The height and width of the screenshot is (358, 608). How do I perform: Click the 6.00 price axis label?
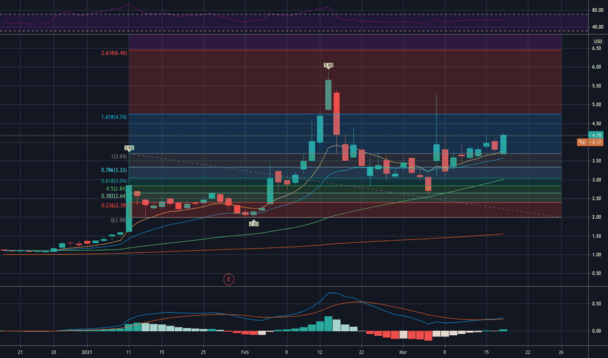tap(596, 67)
